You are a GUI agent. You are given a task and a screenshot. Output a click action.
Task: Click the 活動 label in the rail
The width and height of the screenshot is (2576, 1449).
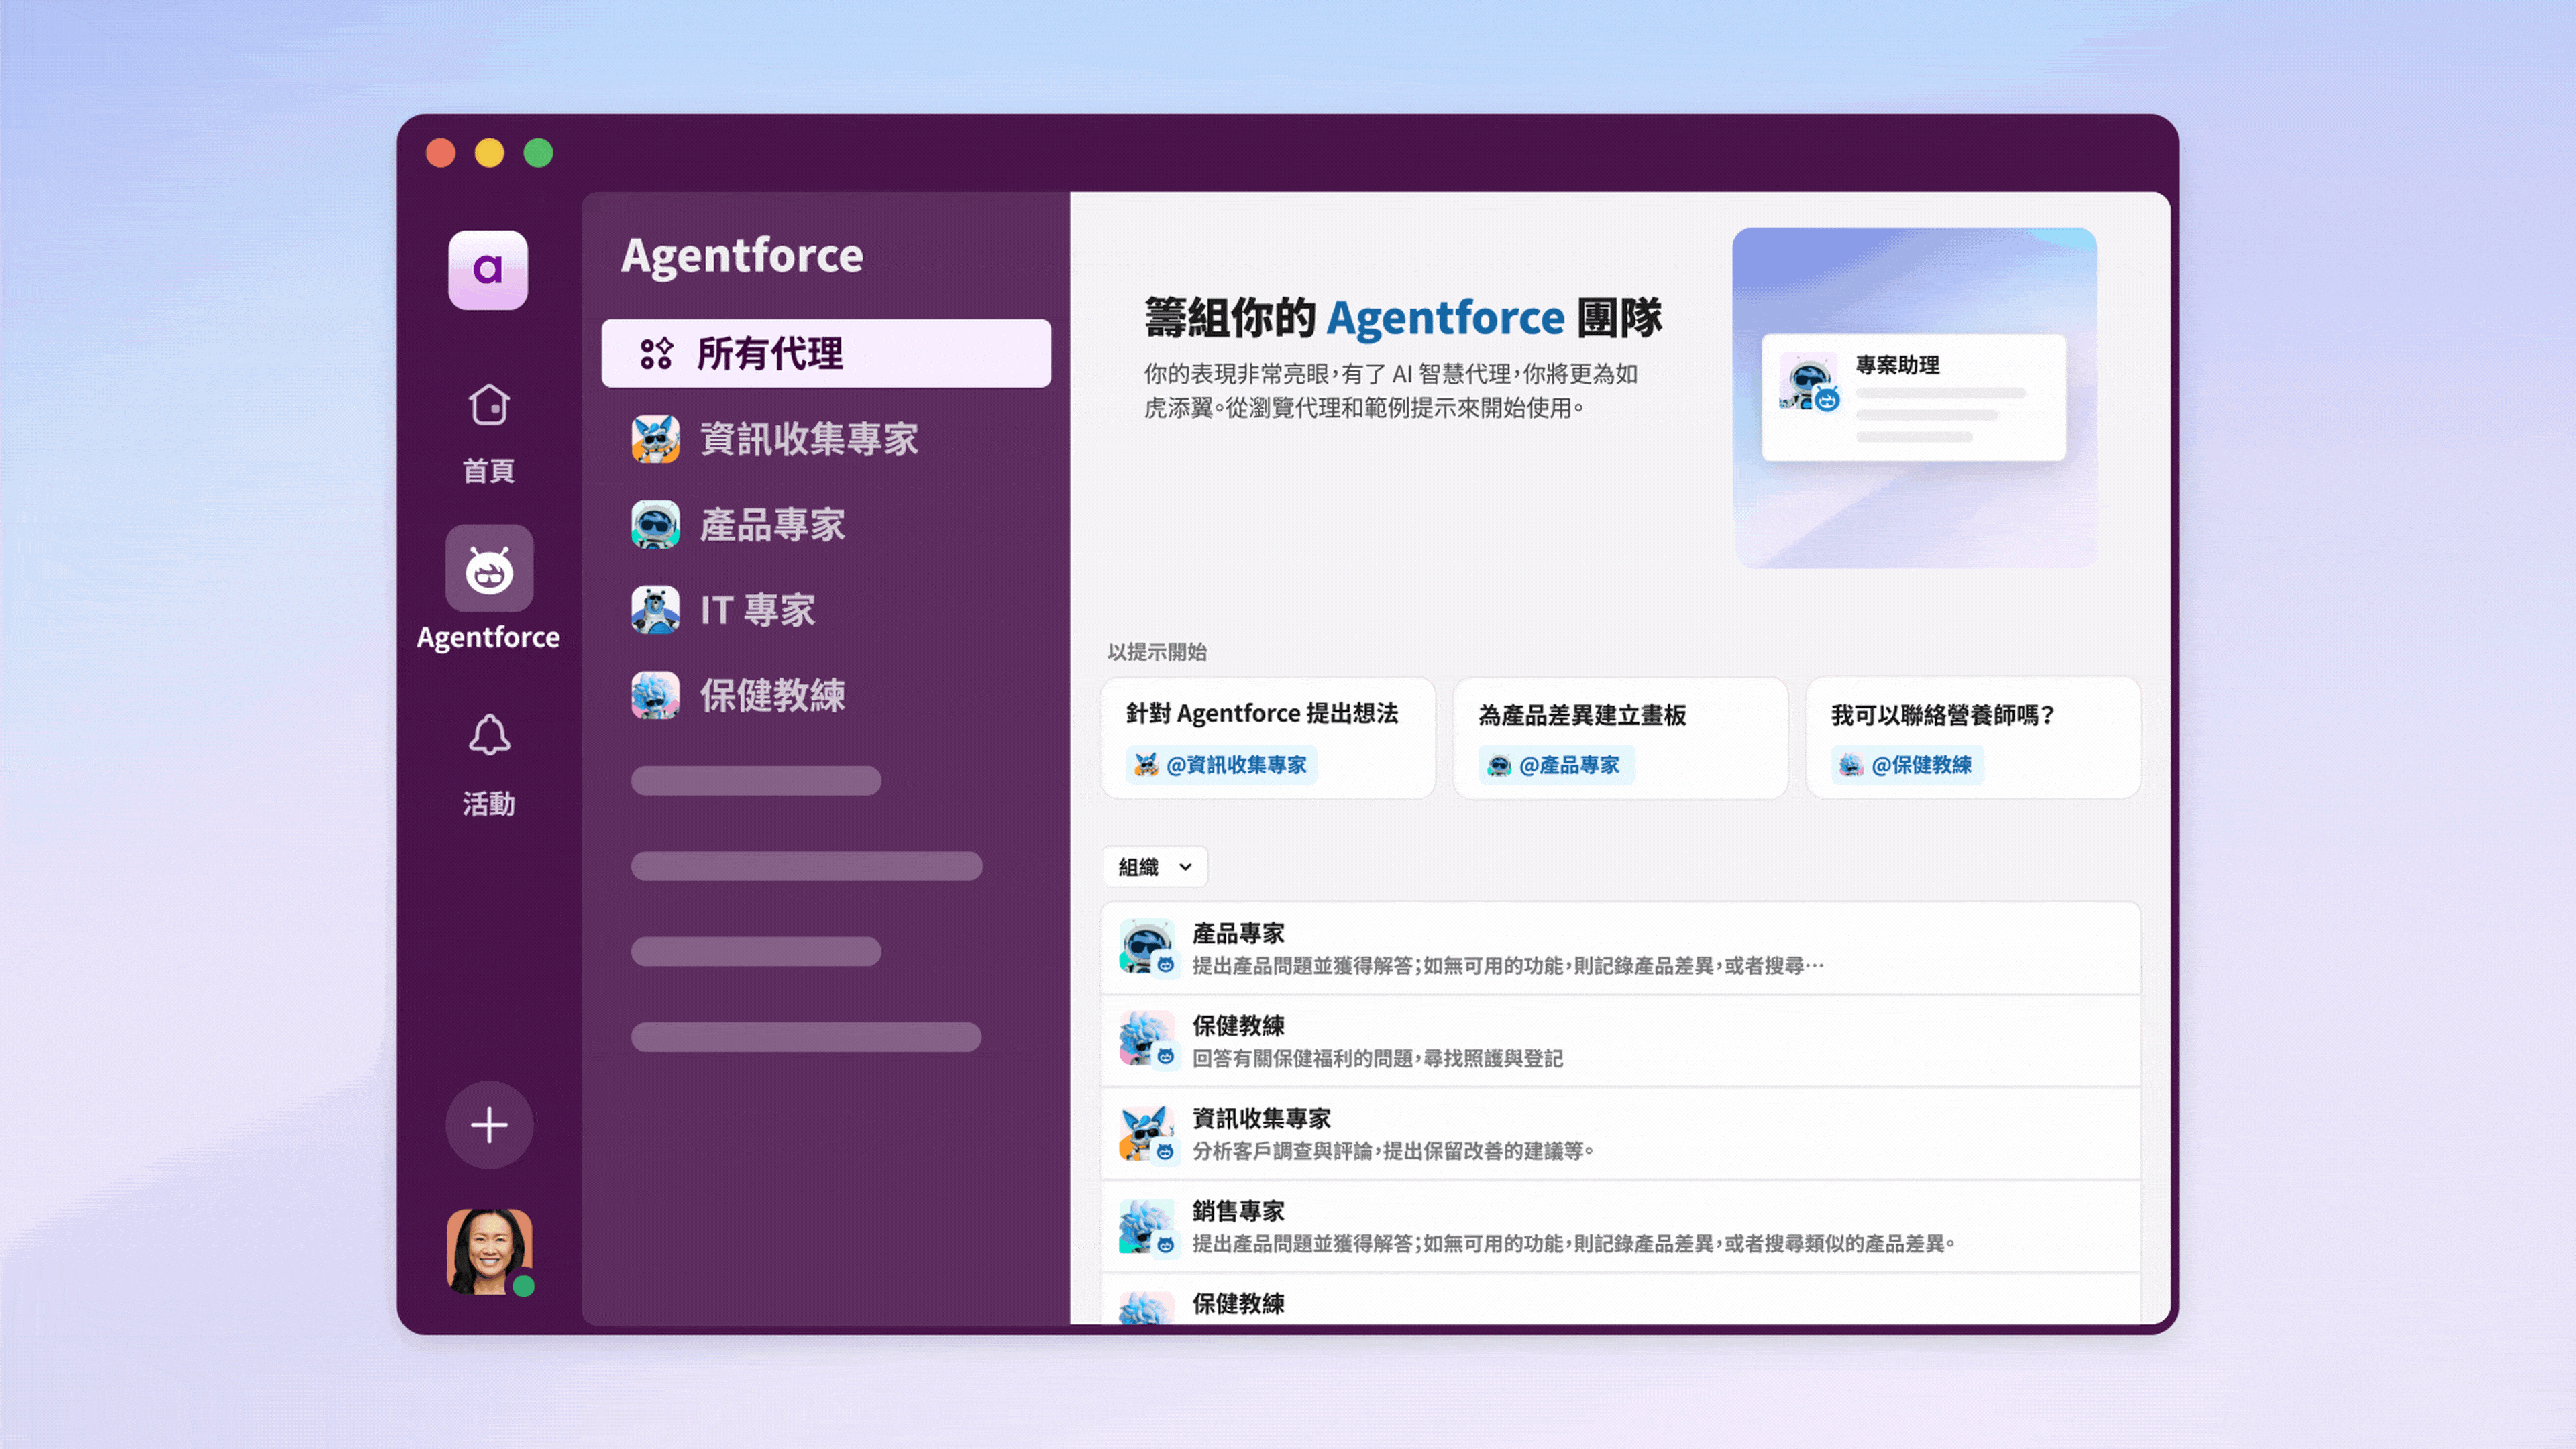(x=489, y=804)
